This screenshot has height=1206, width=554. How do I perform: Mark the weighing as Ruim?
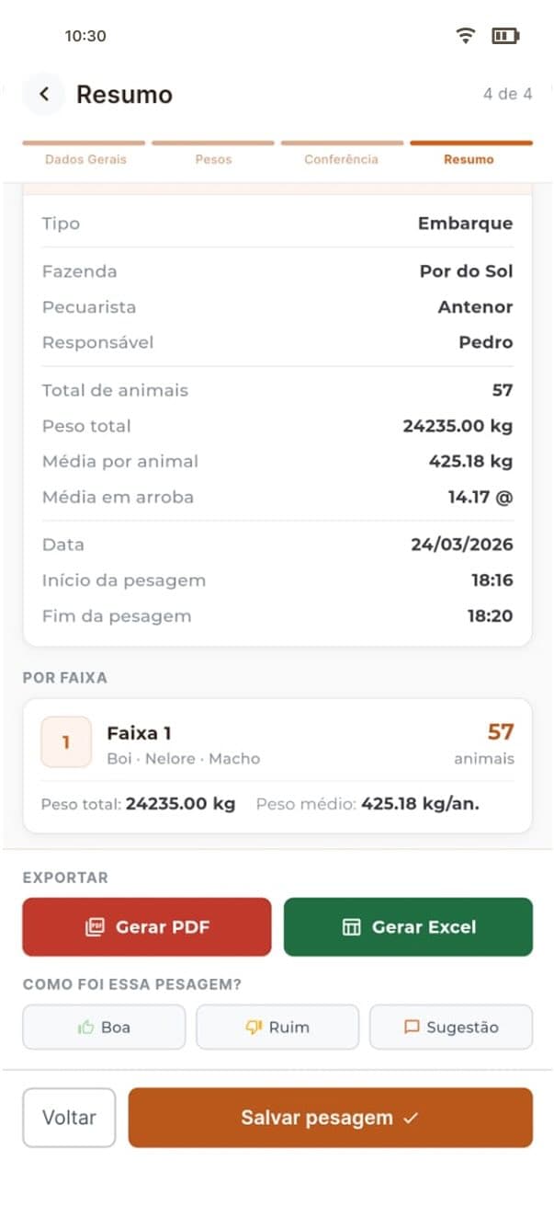click(277, 1027)
